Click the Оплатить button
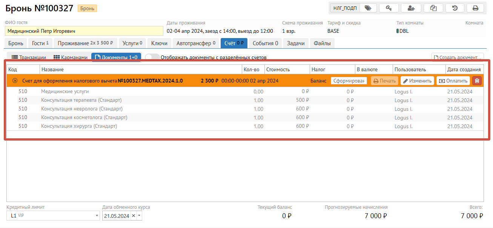The width and height of the screenshot is (493, 228). pos(453,81)
